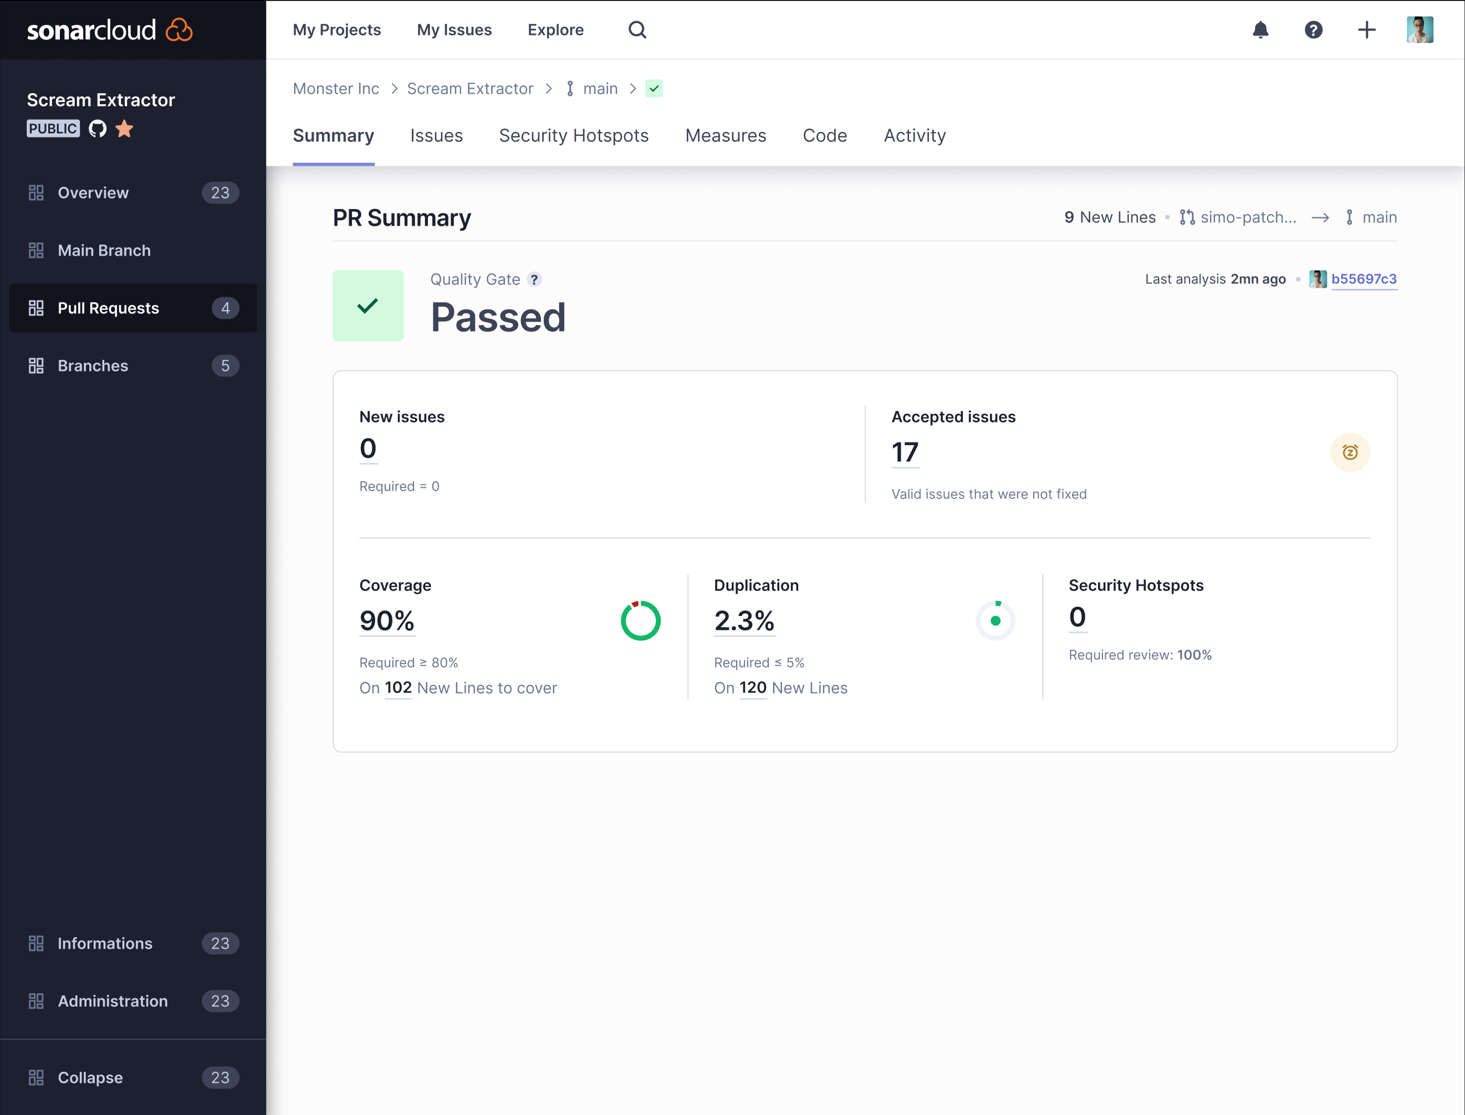
Task: Open Main Branch in sidebar
Action: click(x=132, y=250)
